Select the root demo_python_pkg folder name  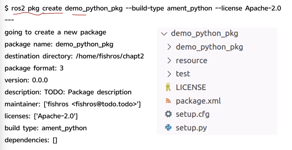[x=204, y=34]
